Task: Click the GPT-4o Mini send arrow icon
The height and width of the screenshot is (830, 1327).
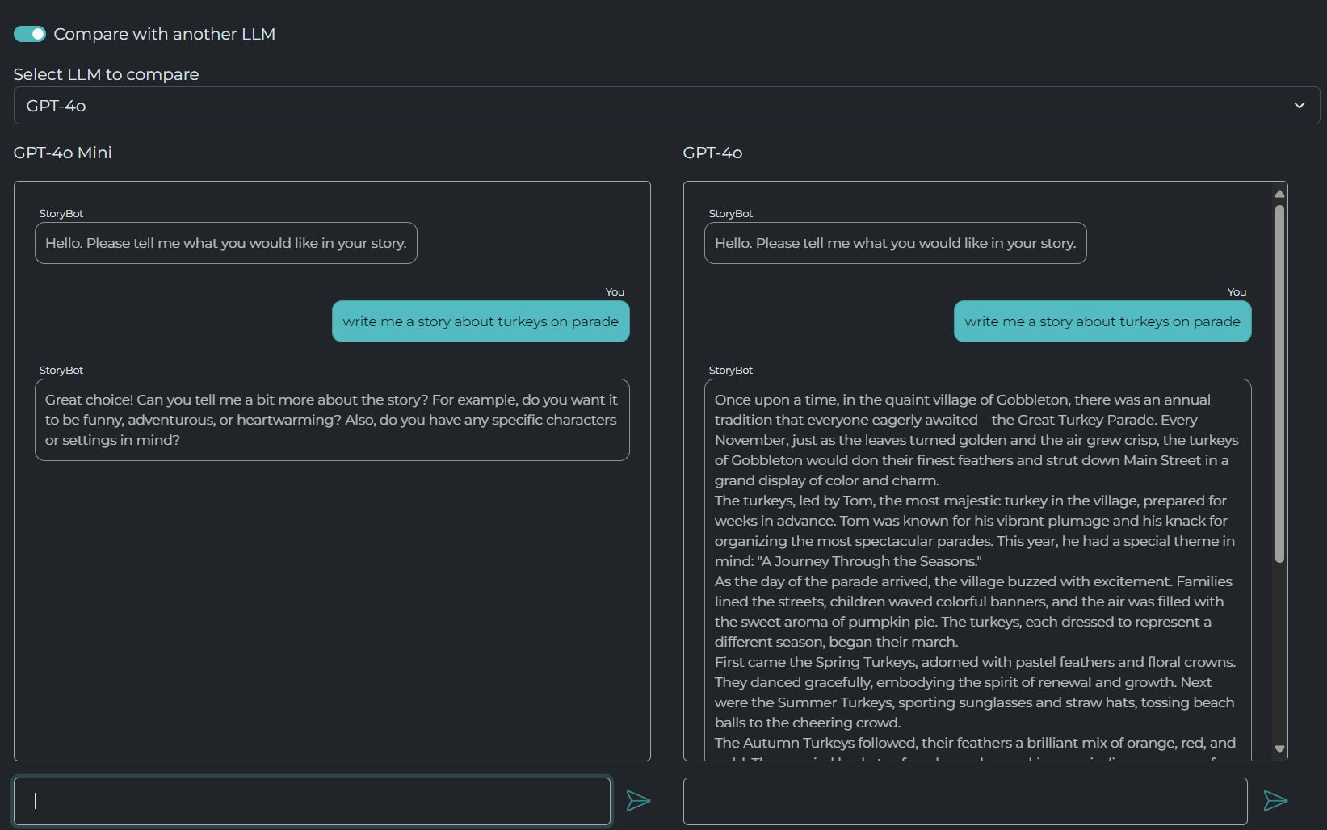Action: (x=638, y=801)
